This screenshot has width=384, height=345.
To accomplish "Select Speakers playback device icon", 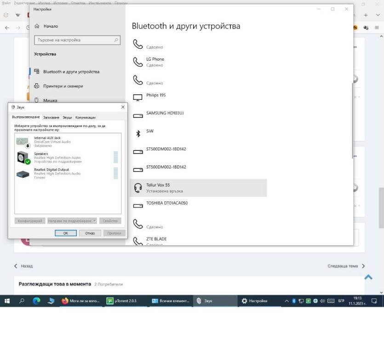I will 23,158.
